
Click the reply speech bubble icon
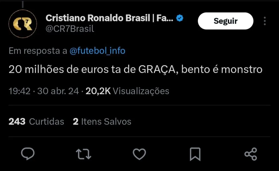pyautogui.click(x=28, y=154)
